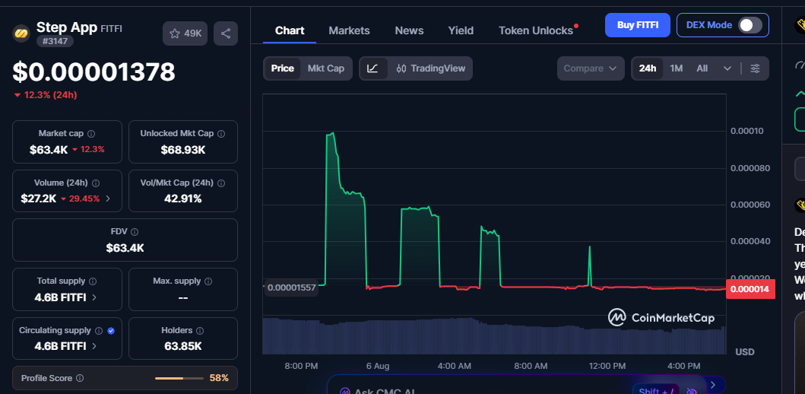Viewport: 805px width, 394px height.
Task: Set chart range to All
Action: pos(702,68)
